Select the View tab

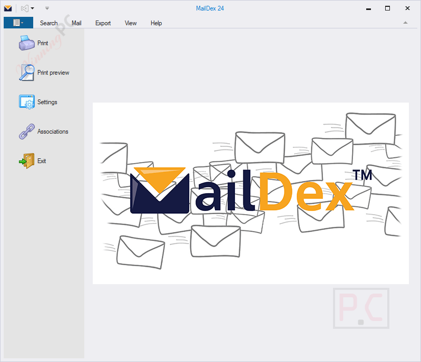point(131,23)
